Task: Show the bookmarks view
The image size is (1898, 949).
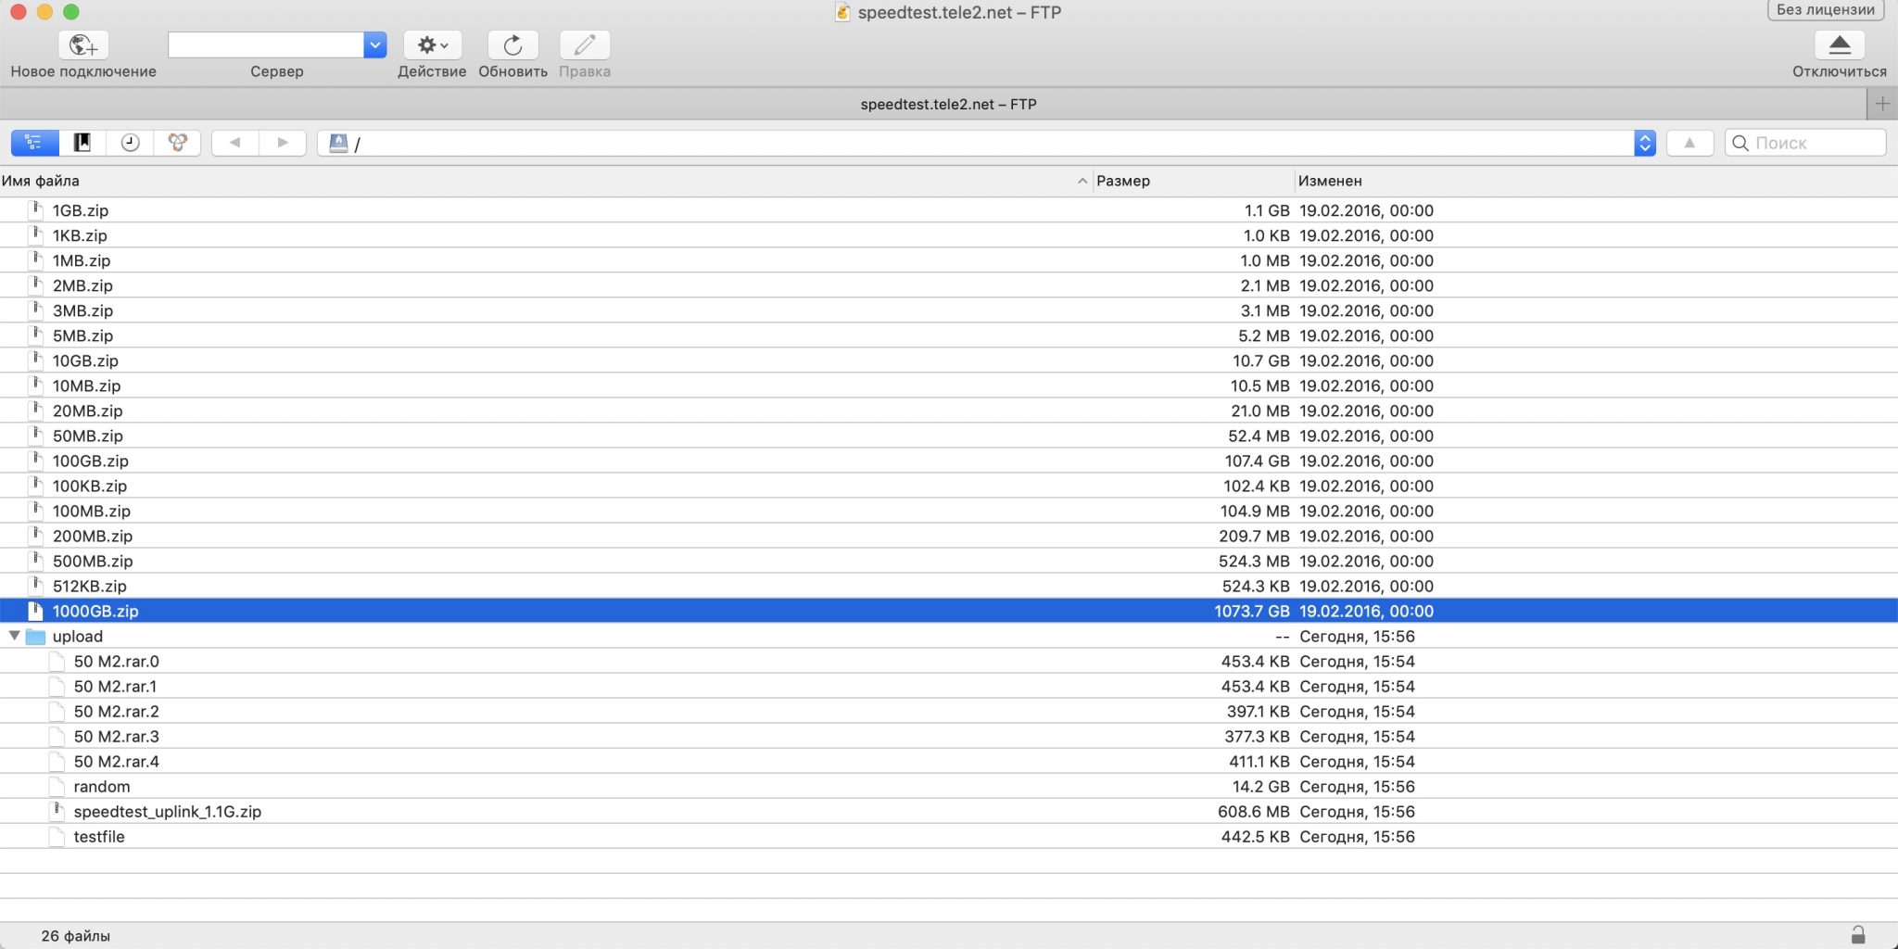Action: (x=82, y=143)
